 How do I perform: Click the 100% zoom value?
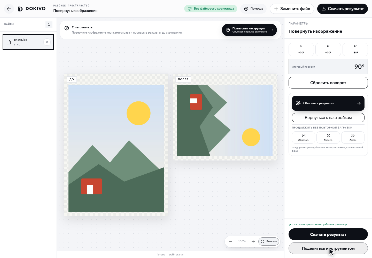tap(242, 241)
